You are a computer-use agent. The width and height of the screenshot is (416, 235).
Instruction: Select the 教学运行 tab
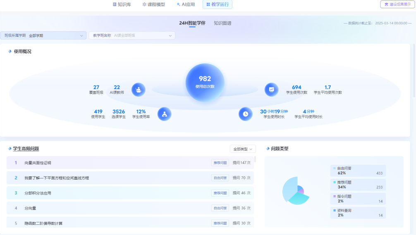pos(217,5)
